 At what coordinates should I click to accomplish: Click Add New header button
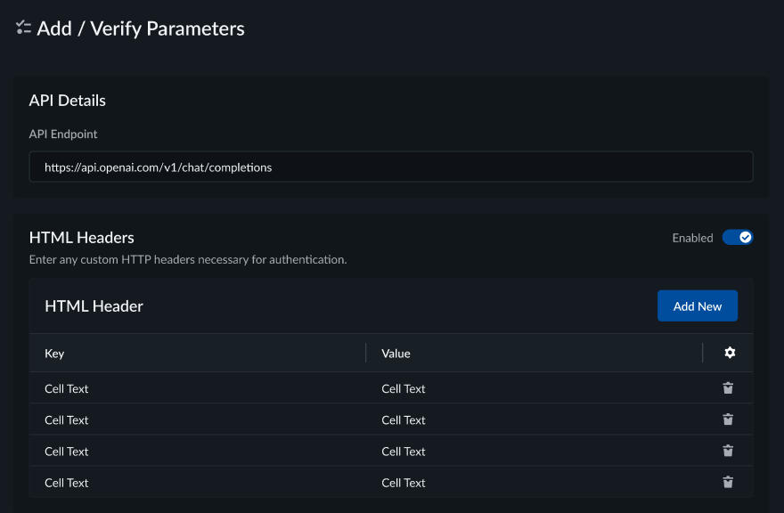click(697, 305)
